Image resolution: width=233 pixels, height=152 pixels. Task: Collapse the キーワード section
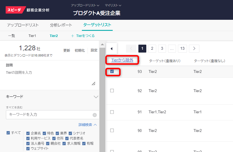[96, 97]
